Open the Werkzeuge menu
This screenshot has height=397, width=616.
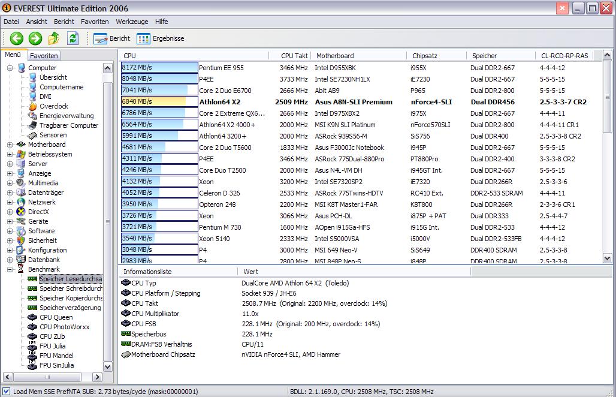tap(132, 22)
